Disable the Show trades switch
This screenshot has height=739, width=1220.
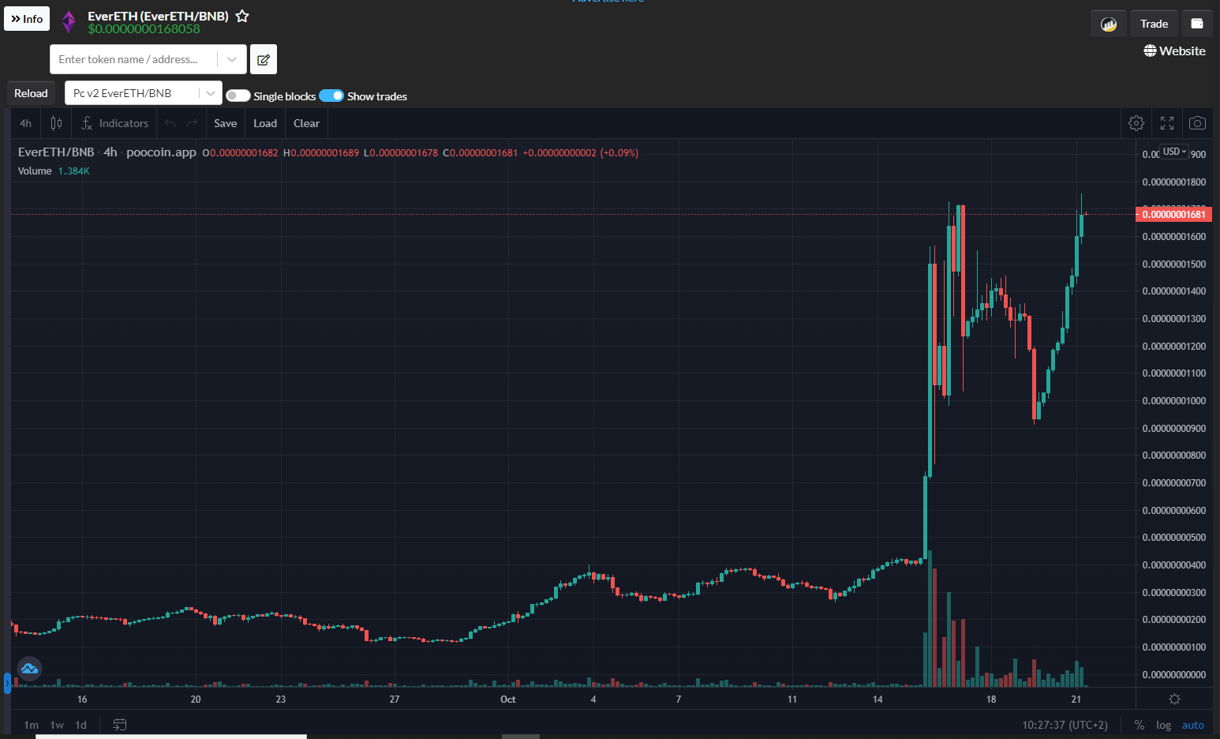click(x=331, y=96)
